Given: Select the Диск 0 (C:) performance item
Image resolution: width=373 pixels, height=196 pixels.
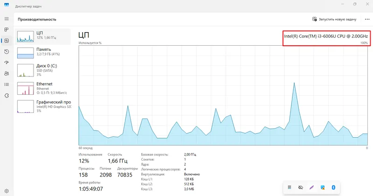Looking at the screenshot, I should pyautogui.click(x=43, y=70).
